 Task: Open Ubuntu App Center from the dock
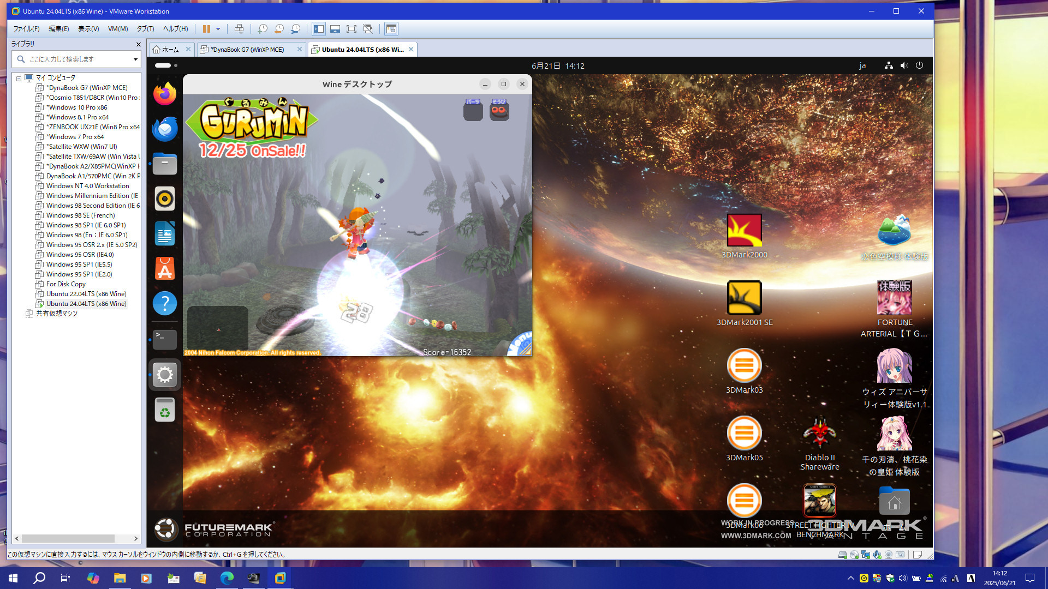[x=164, y=268]
